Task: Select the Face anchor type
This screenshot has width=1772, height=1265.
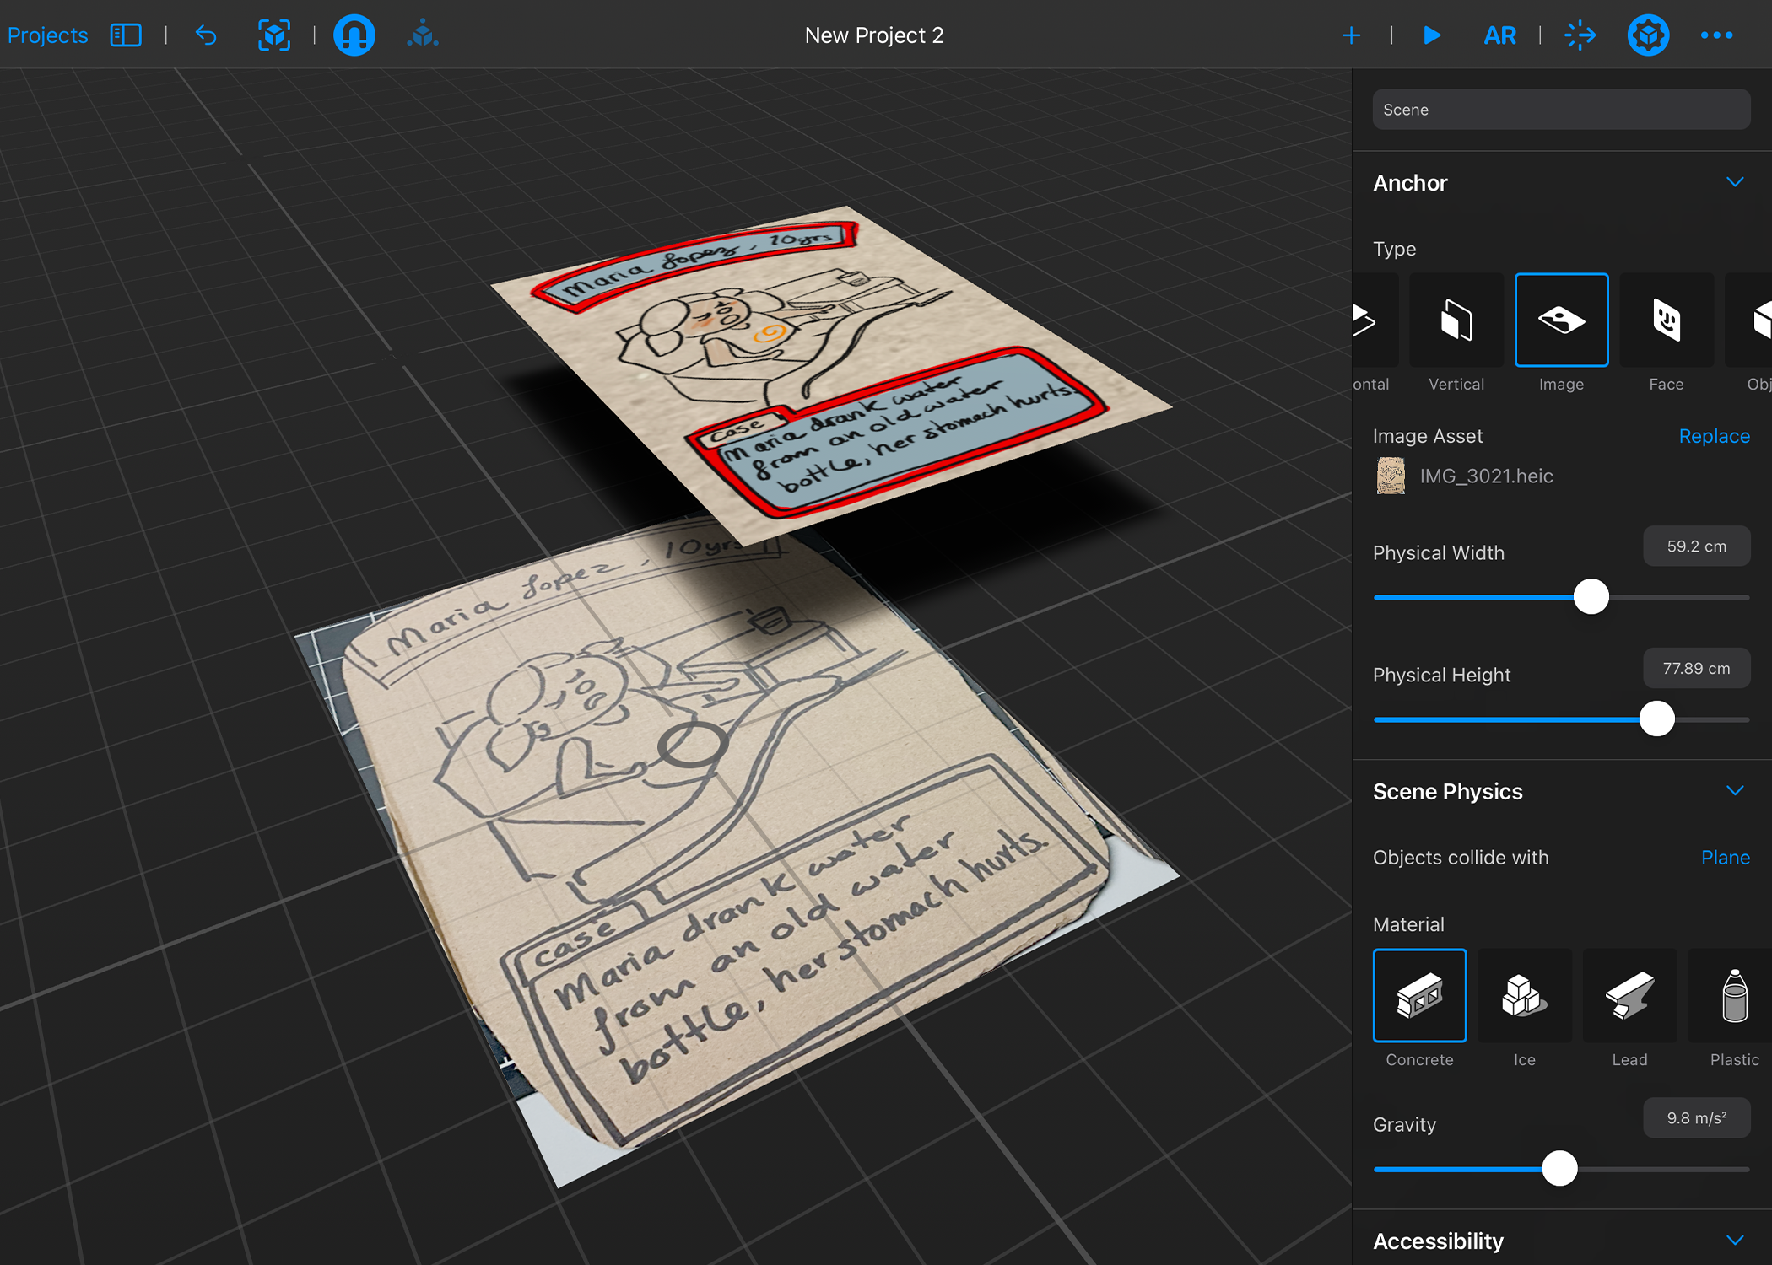Action: (1666, 320)
